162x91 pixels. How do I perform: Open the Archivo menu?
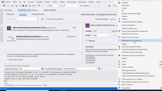pos(8,2)
